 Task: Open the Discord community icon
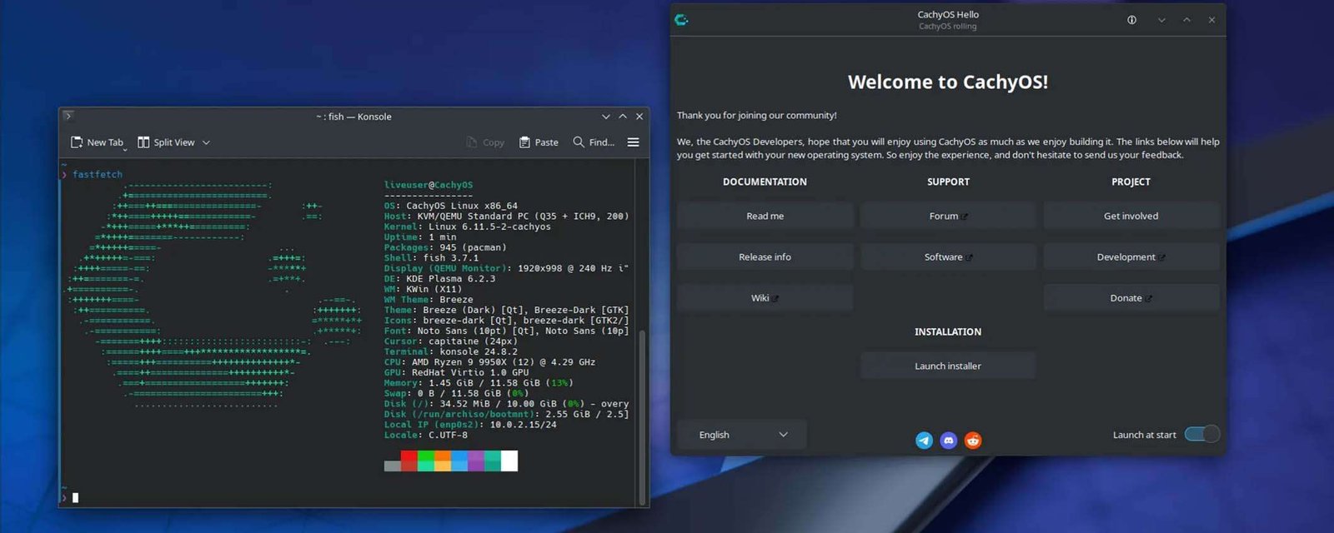tap(948, 441)
